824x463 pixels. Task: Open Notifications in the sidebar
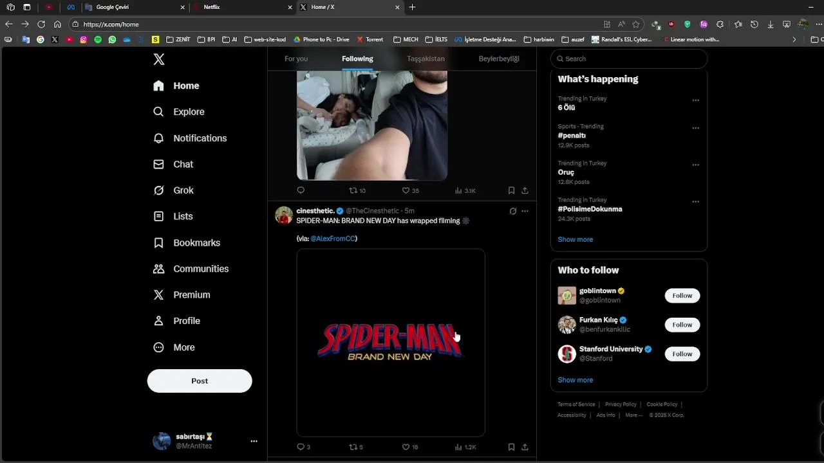click(x=190, y=138)
